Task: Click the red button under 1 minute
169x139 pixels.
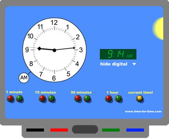Action: [11, 98]
